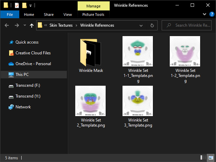Open the recent locations dropdown arrow
The height and width of the screenshot is (162, 216).
point(25,25)
